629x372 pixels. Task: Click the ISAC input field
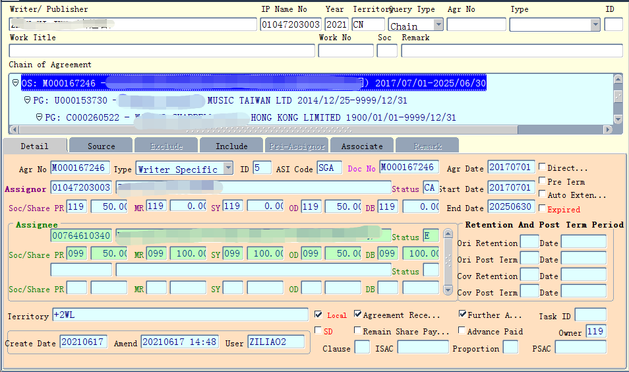[x=423, y=347]
